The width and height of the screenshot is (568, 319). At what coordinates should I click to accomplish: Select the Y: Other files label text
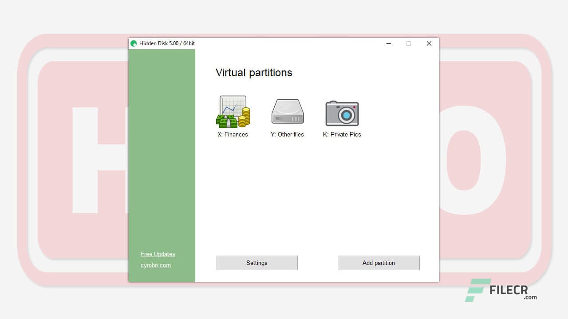tap(287, 134)
